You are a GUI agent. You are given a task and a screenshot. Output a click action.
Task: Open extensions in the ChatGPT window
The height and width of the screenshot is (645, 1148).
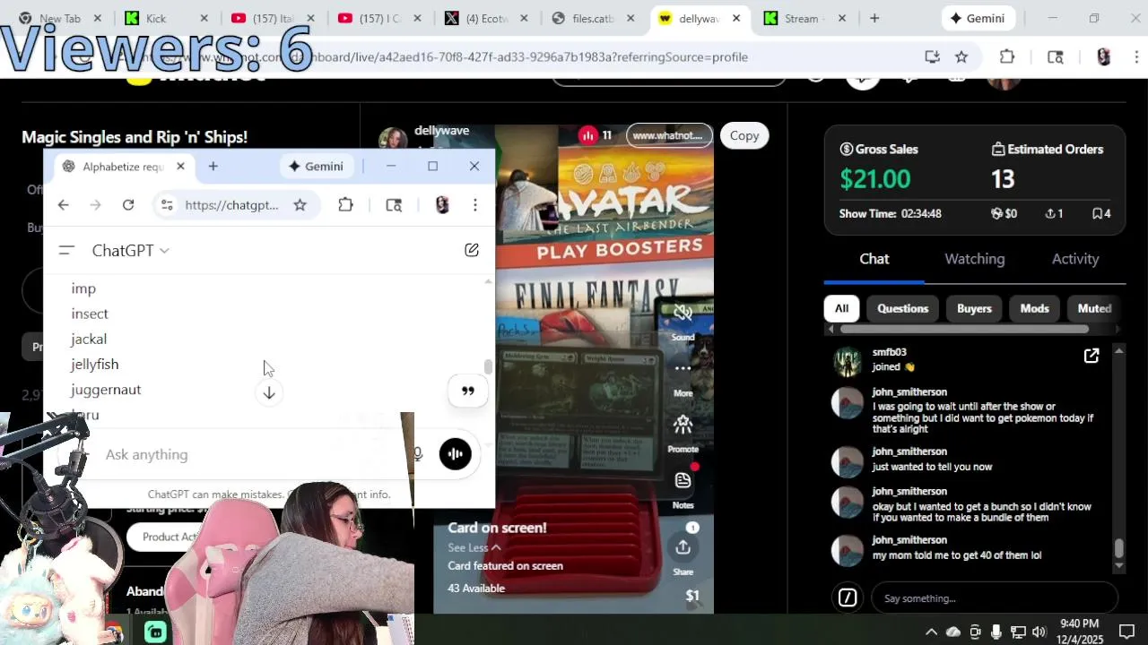point(345,205)
